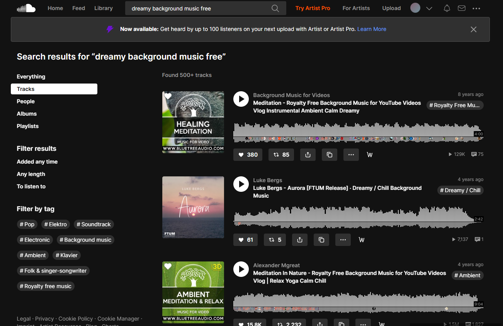Open the notifications bell
Viewport: 503px width, 326px height.
click(447, 8)
